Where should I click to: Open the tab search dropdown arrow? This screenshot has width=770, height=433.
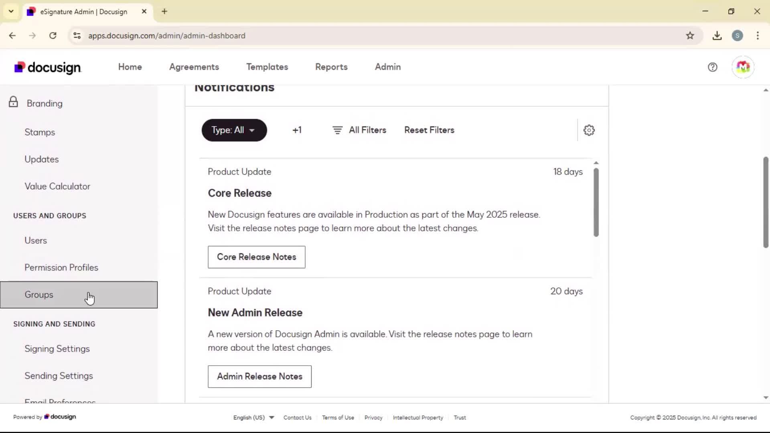(x=11, y=12)
